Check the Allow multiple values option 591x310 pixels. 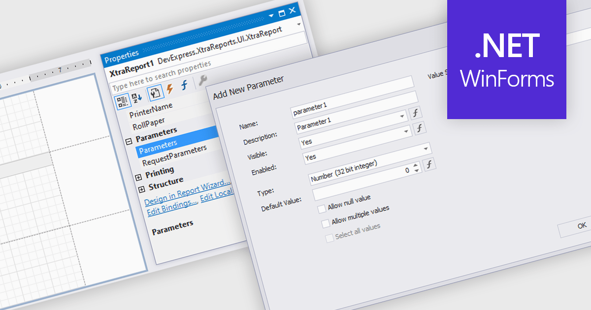(326, 224)
